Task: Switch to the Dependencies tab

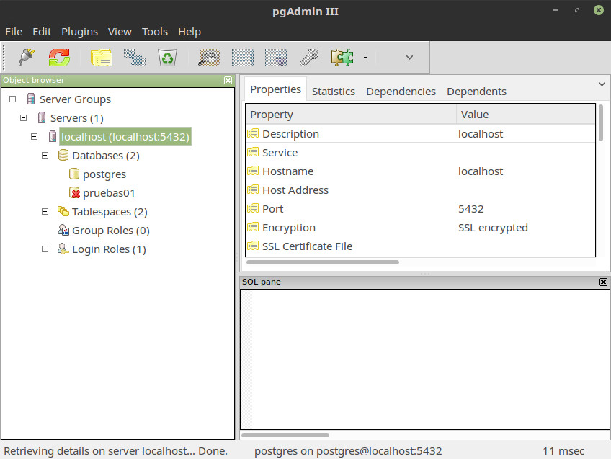Action: [401, 92]
